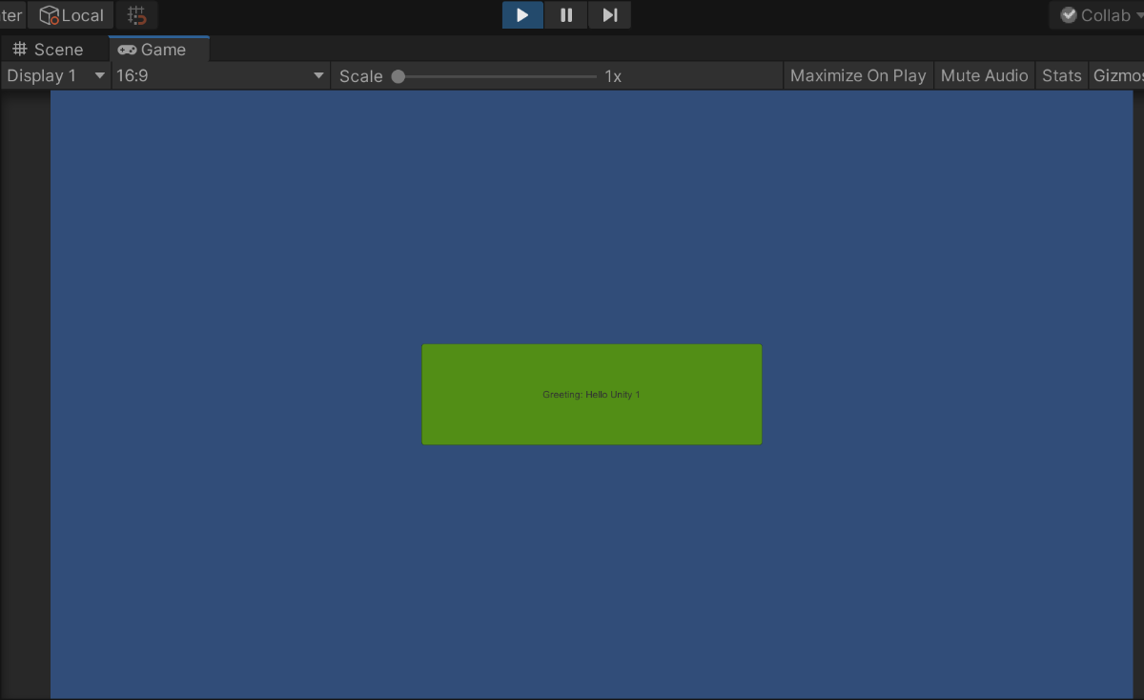Screen dimensions: 1144x700
Task: Click the 1x scale value
Action: click(613, 76)
